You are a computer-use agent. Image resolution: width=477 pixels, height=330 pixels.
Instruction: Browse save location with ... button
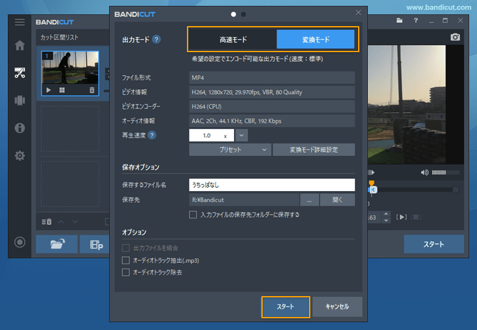point(309,200)
